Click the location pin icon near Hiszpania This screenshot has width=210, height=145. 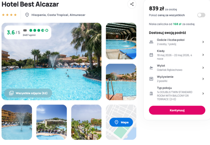point(27,15)
